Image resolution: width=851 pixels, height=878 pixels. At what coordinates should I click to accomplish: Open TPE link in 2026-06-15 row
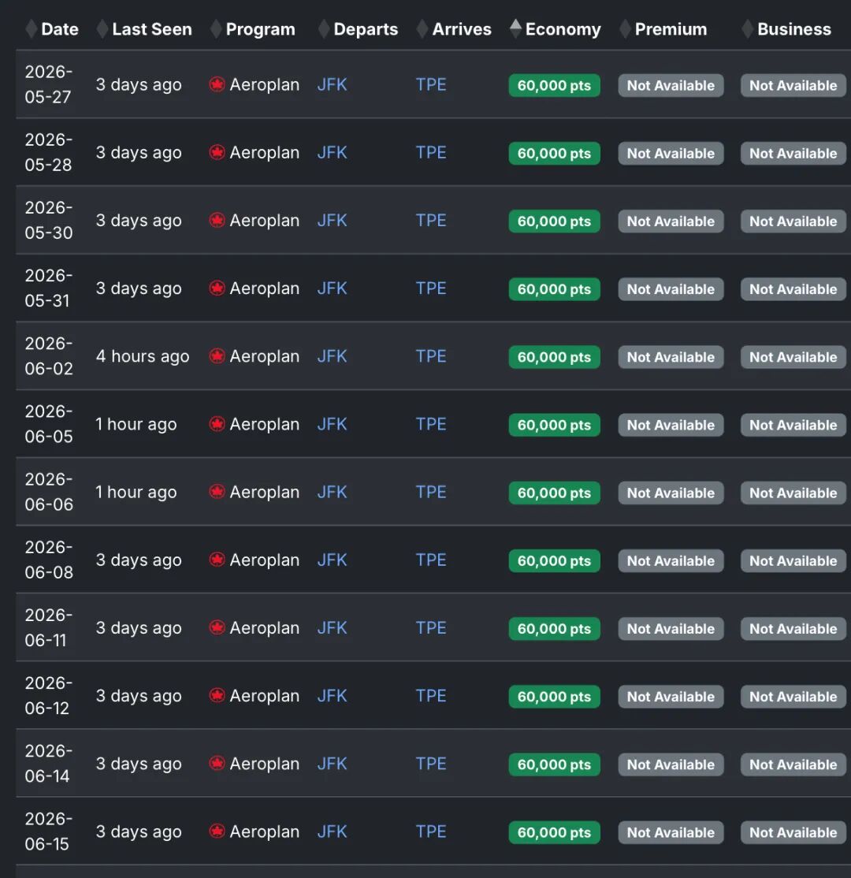431,831
